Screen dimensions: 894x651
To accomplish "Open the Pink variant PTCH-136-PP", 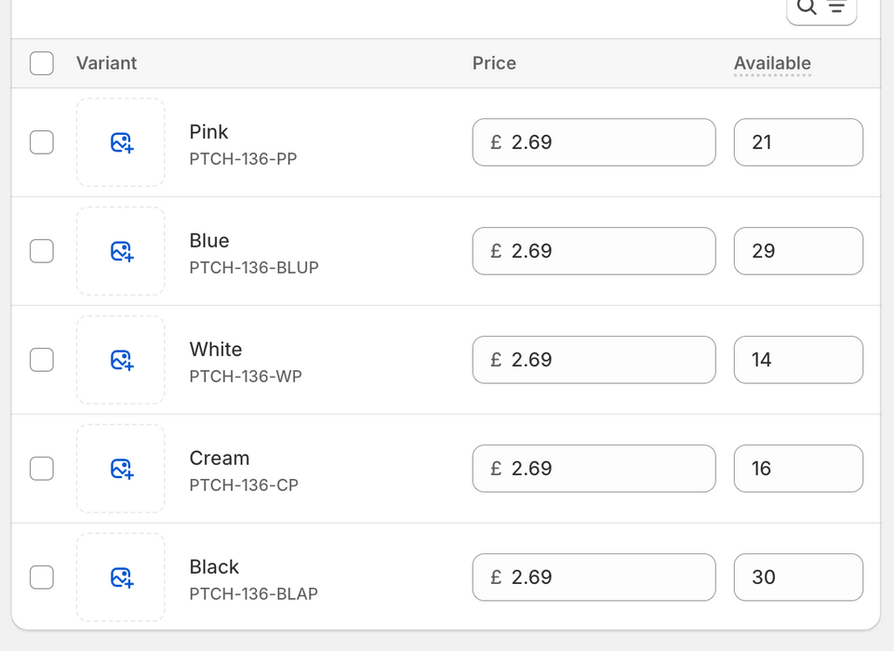I will tap(243, 144).
